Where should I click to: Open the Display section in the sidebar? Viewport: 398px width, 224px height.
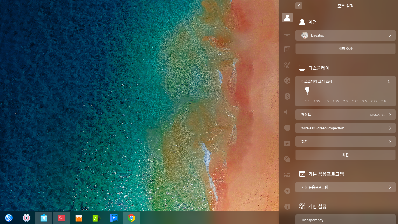click(287, 34)
